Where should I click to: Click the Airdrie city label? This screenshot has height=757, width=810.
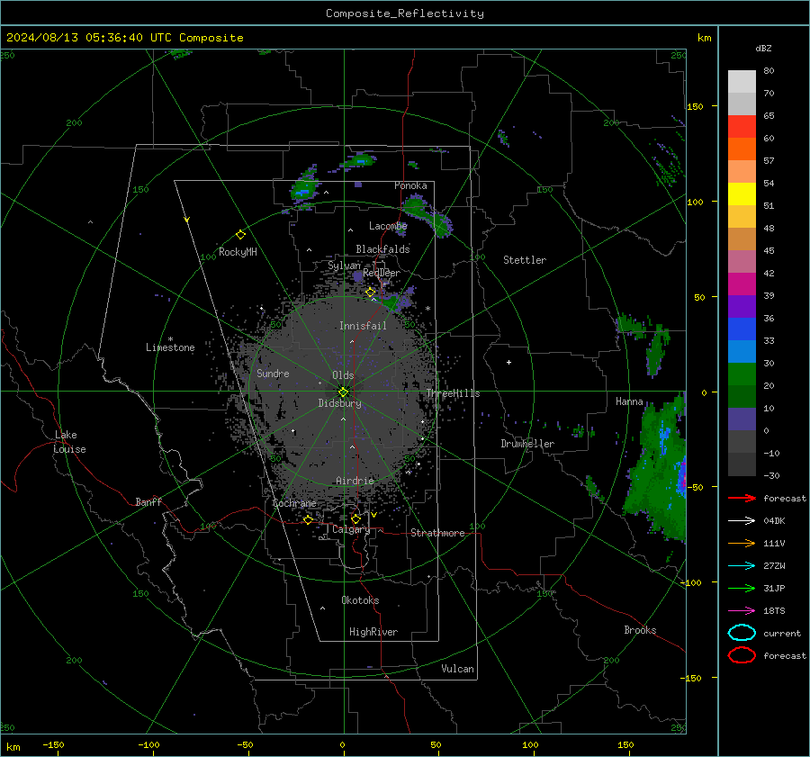[x=355, y=481]
